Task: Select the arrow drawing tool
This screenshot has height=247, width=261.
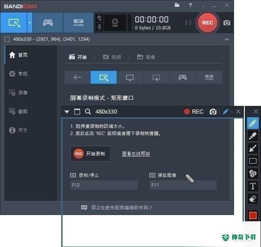Action: tap(253, 148)
